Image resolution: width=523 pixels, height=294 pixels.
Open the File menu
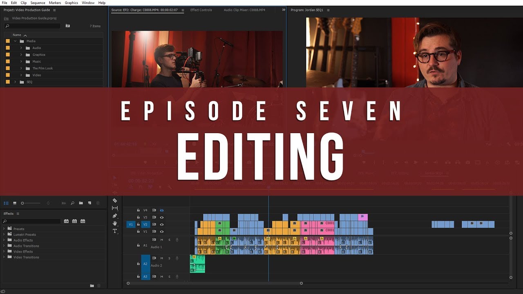click(4, 3)
